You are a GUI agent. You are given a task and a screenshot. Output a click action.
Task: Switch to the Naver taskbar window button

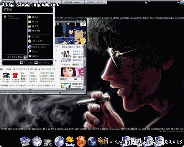pyautogui.click(x=96, y=2)
